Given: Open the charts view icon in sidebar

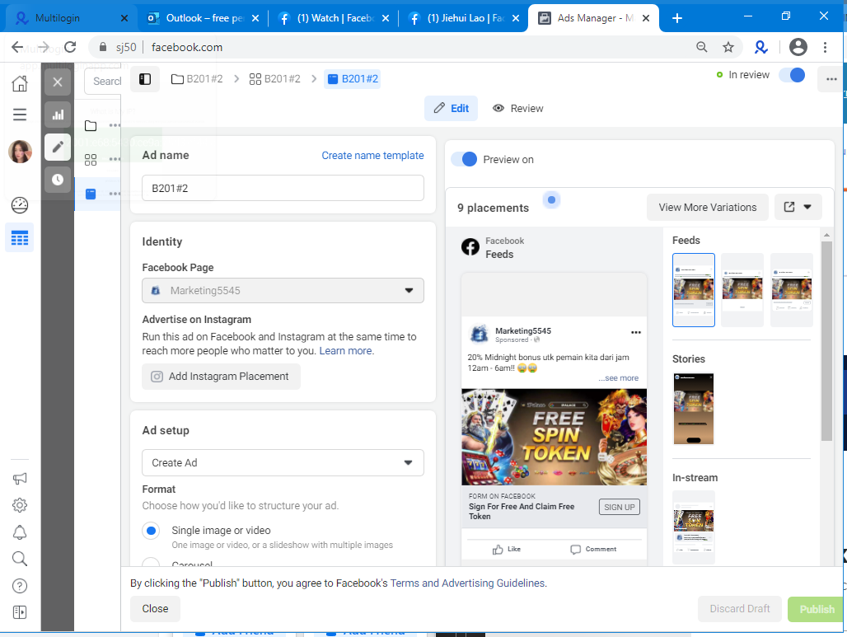Looking at the screenshot, I should [x=57, y=115].
